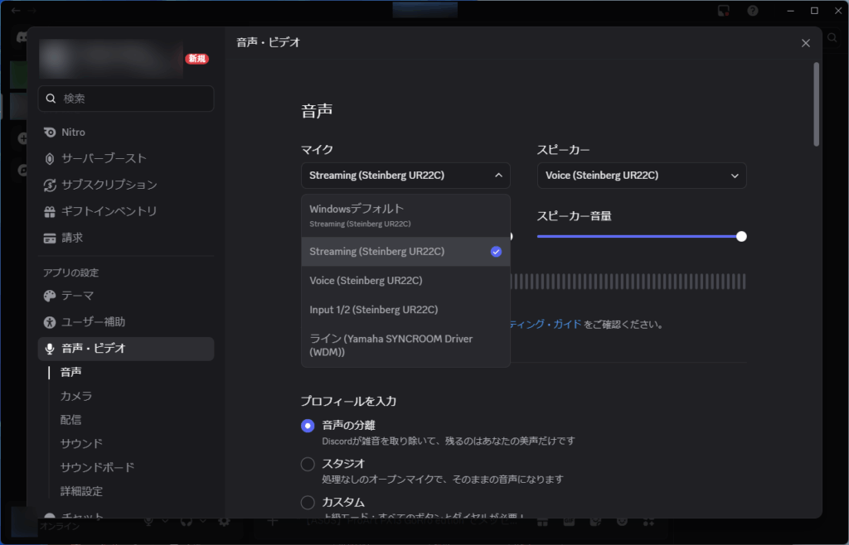Choose ライン (Yamaha SYNCROOM Driver) option
The height and width of the screenshot is (545, 849).
(x=405, y=345)
